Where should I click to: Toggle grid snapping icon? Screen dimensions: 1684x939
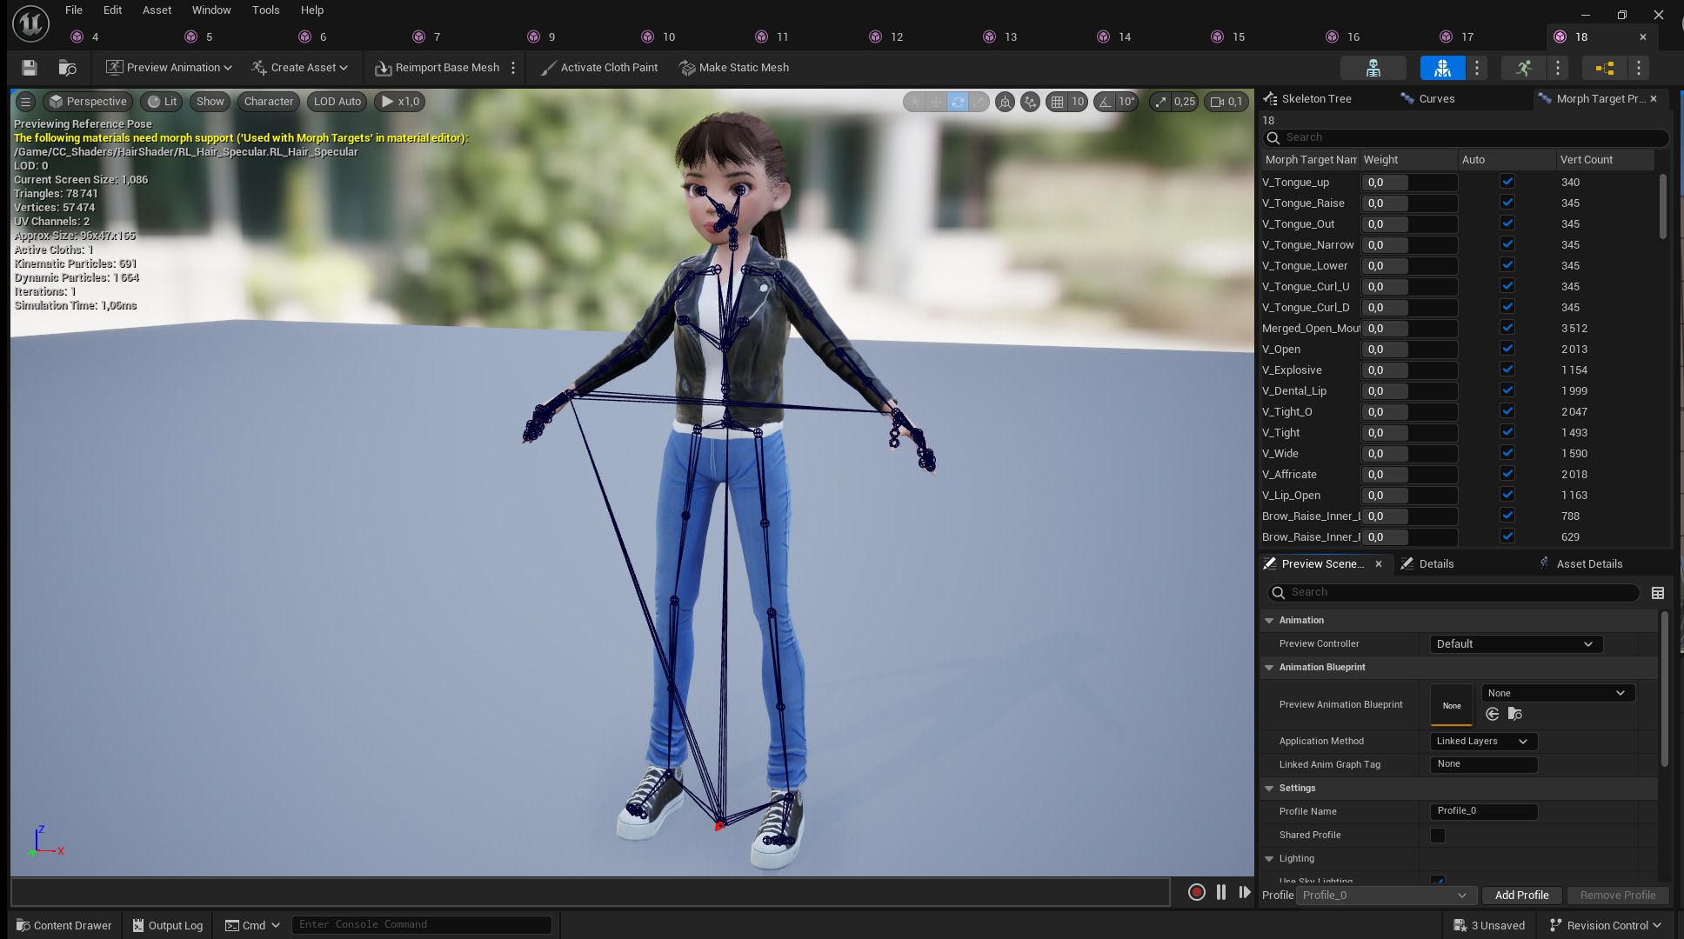[1057, 102]
